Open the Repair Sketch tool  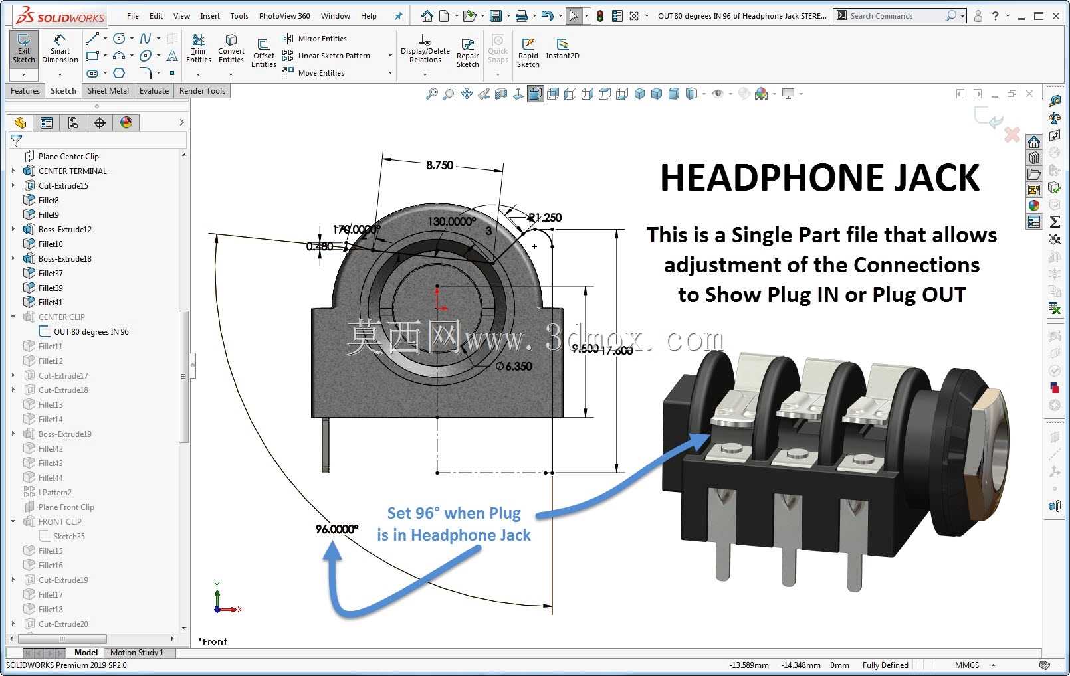pyautogui.click(x=467, y=53)
